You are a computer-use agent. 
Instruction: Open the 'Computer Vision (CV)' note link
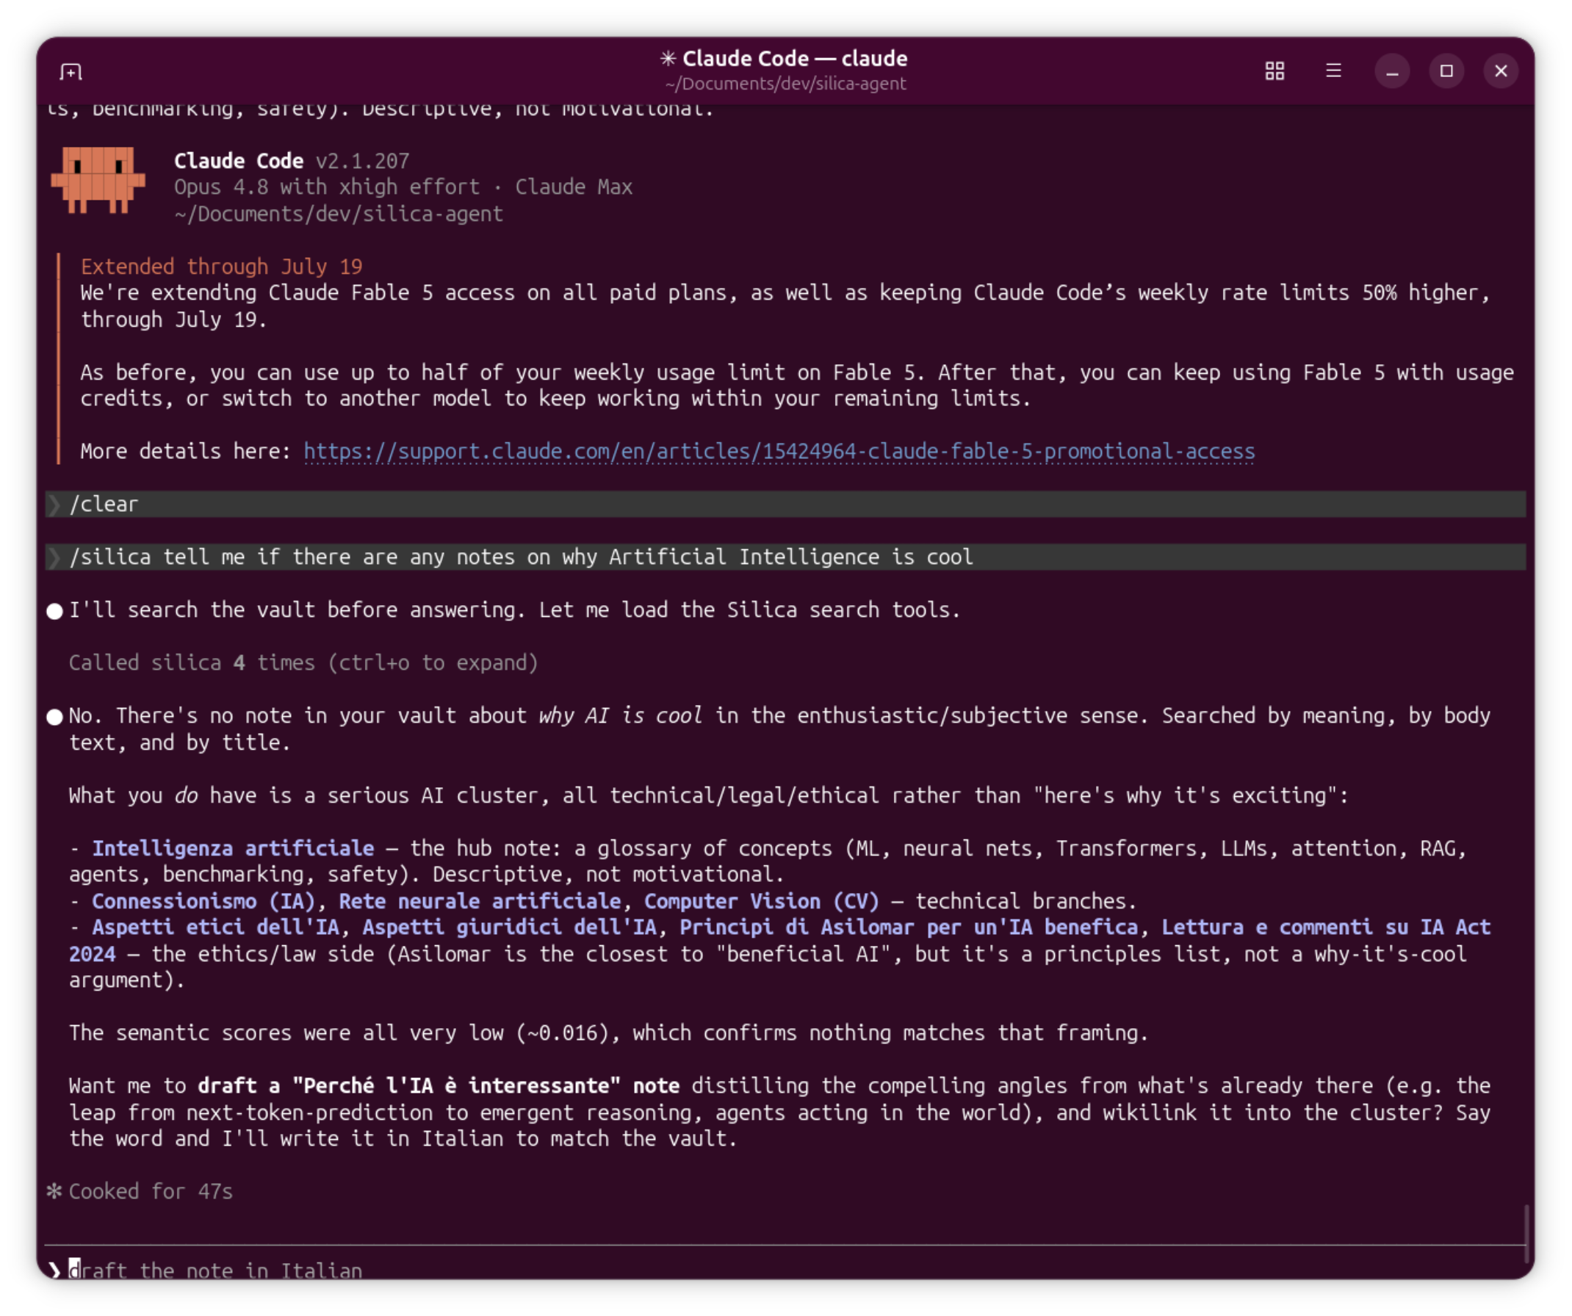point(761,902)
